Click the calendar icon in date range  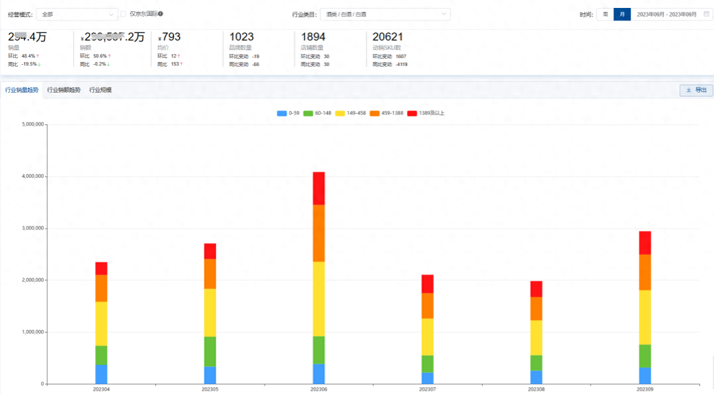point(706,14)
